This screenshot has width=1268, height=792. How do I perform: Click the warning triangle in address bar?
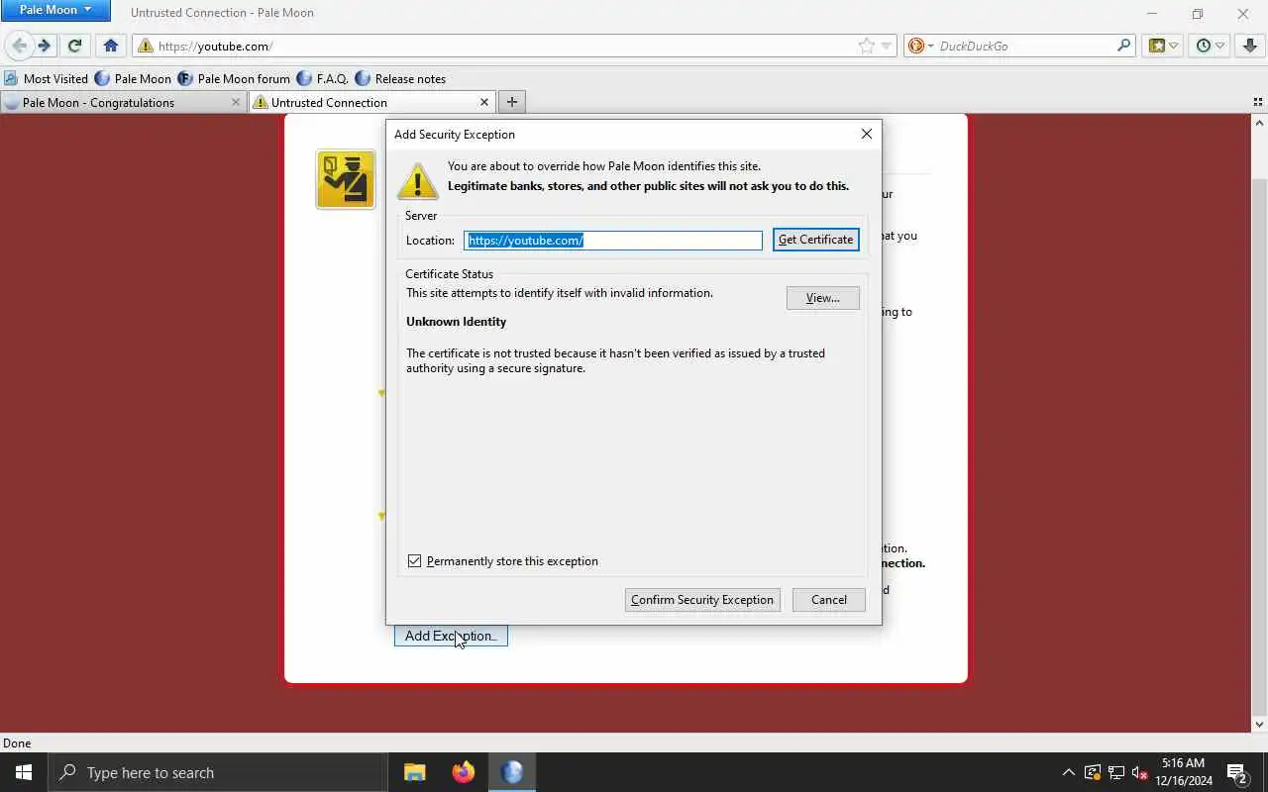pyautogui.click(x=146, y=46)
